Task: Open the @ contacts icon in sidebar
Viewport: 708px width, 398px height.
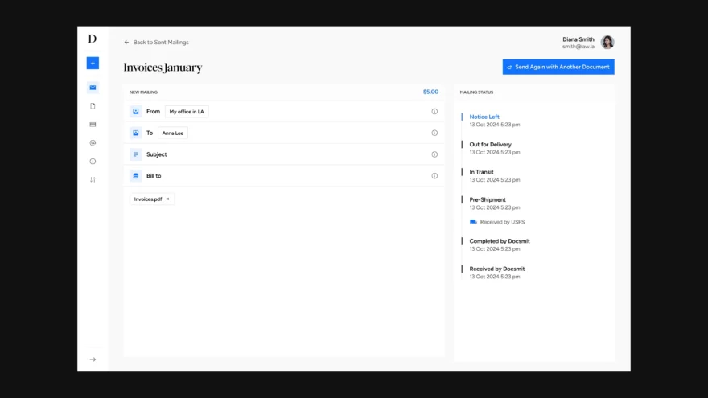Action: 93,142
